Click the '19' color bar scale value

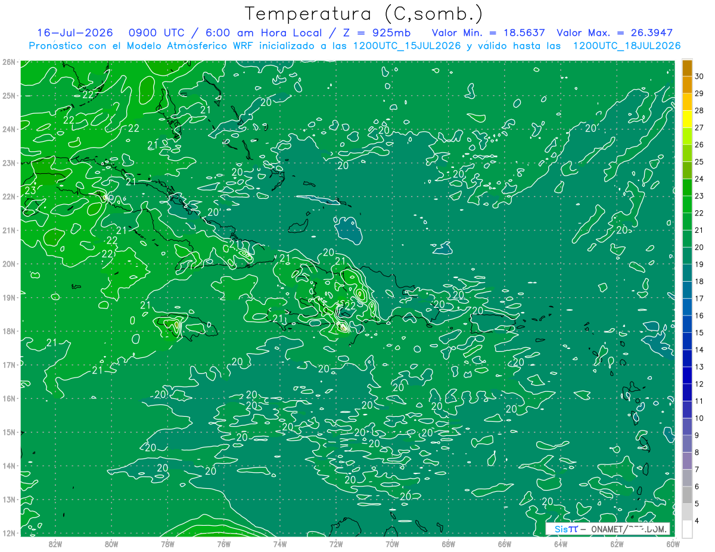click(x=700, y=264)
